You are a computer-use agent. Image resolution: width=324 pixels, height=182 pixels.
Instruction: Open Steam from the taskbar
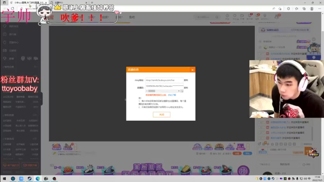pos(29,178)
